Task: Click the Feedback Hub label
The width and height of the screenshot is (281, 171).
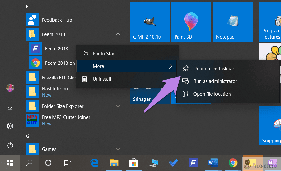Action: pos(57,20)
